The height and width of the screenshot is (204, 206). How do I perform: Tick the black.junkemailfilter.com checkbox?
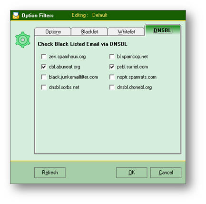click(44, 77)
